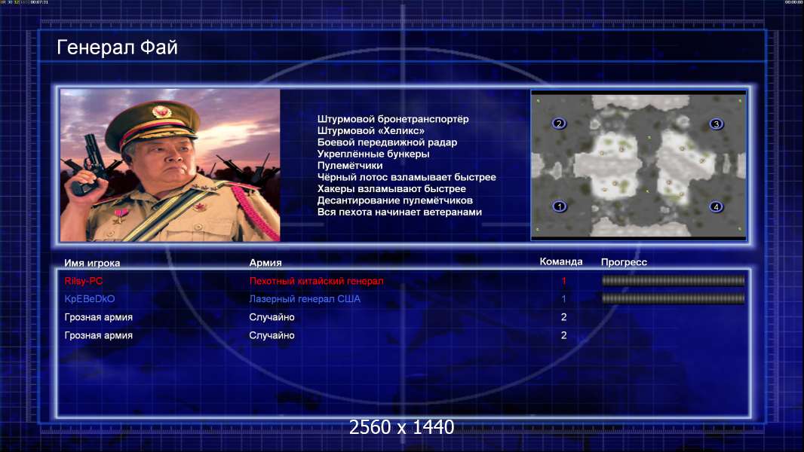The image size is (804, 452).
Task: Click column header 'Прогресс'
Action: click(624, 262)
